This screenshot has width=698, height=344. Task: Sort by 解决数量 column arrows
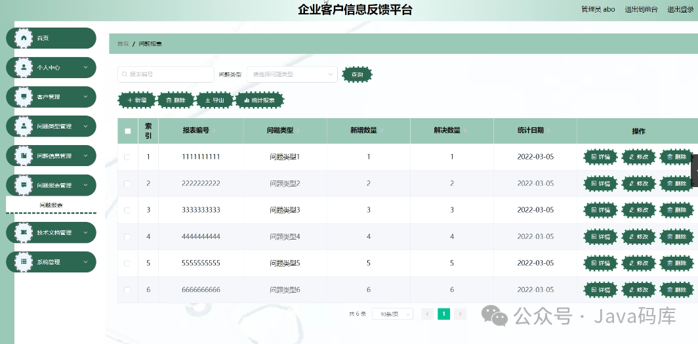465,131
